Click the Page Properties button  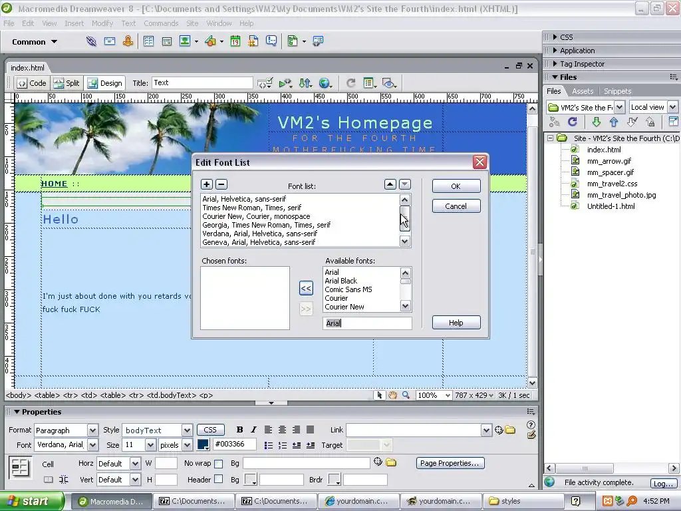[450, 463]
